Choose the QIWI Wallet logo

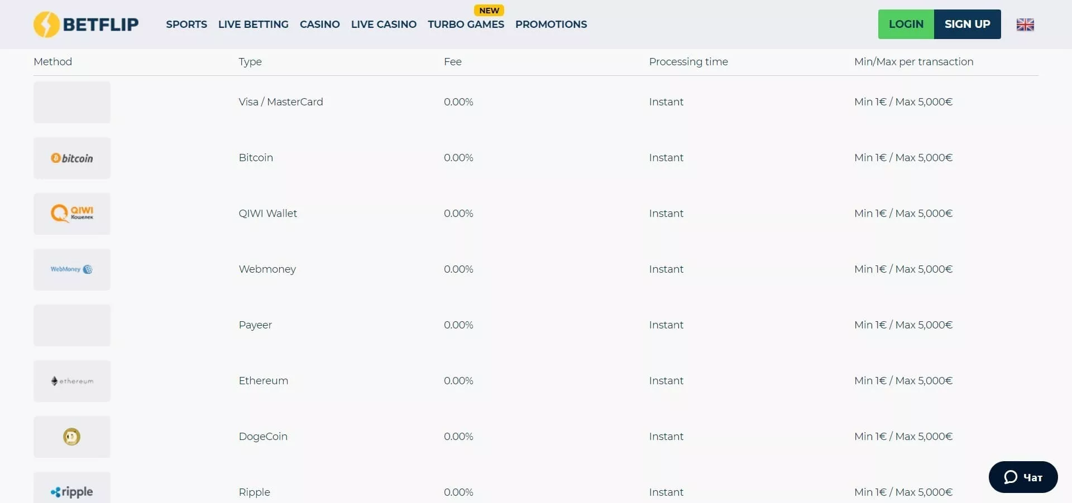point(72,214)
